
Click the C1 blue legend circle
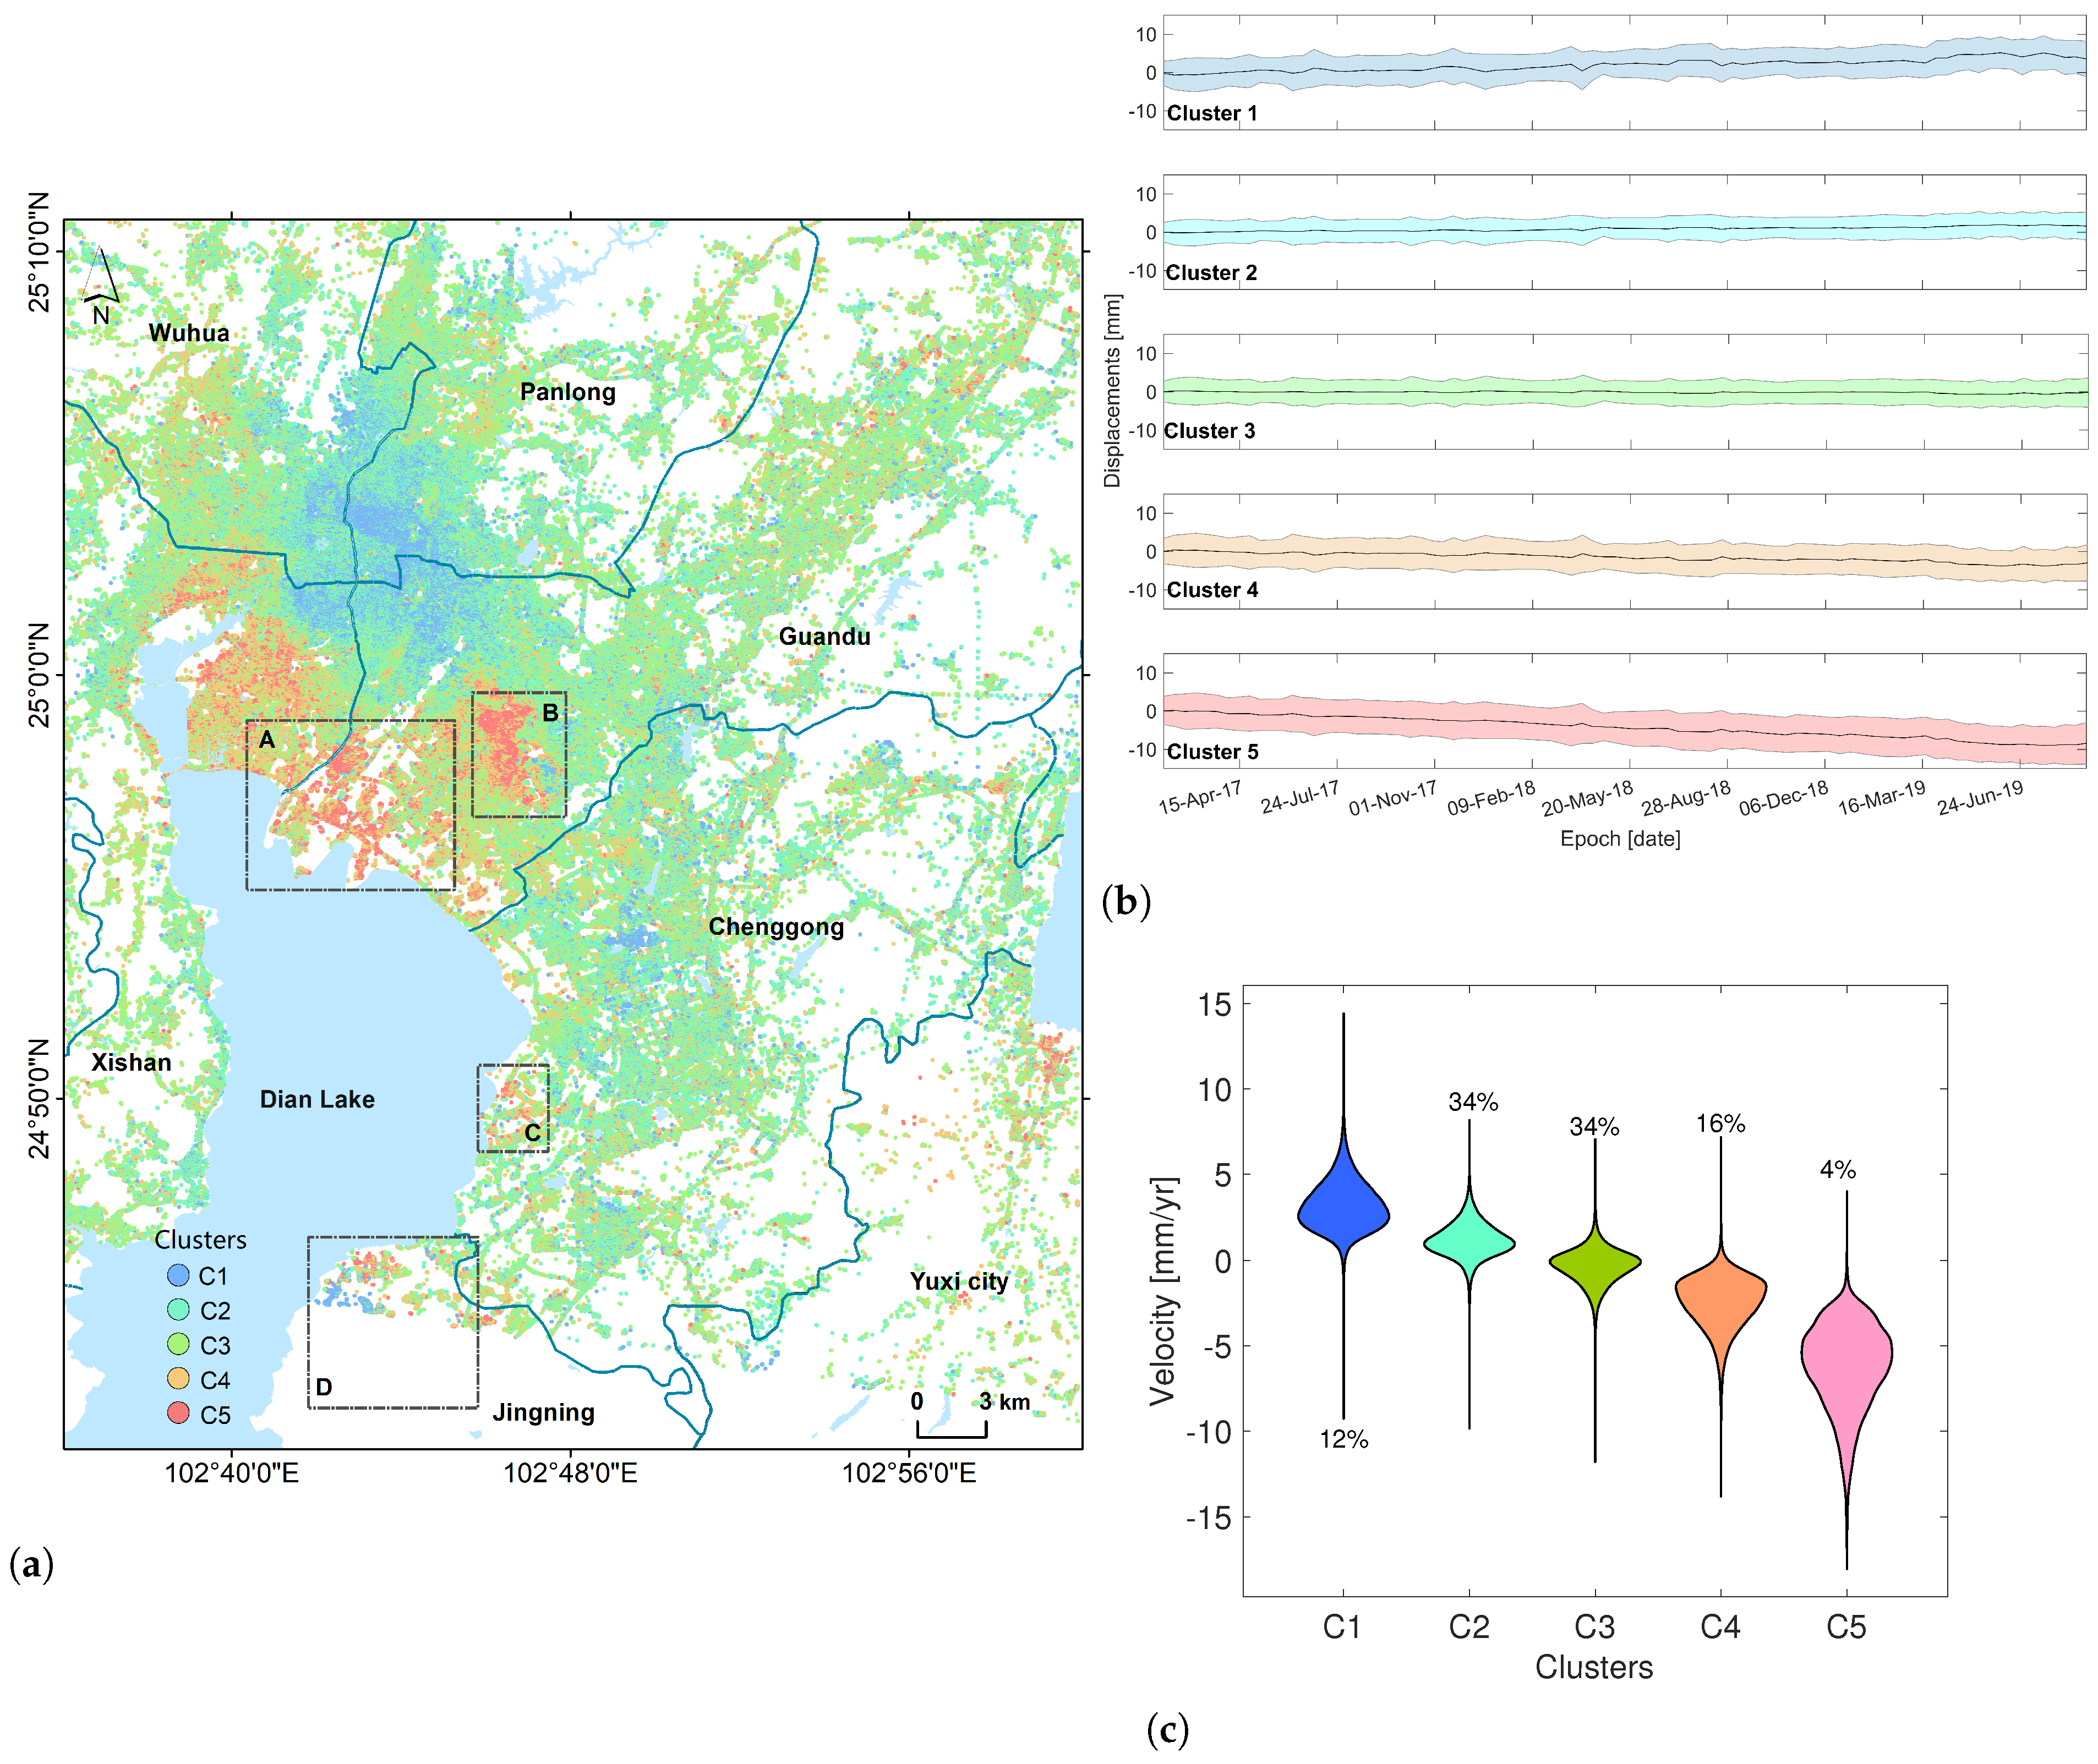pos(178,1275)
